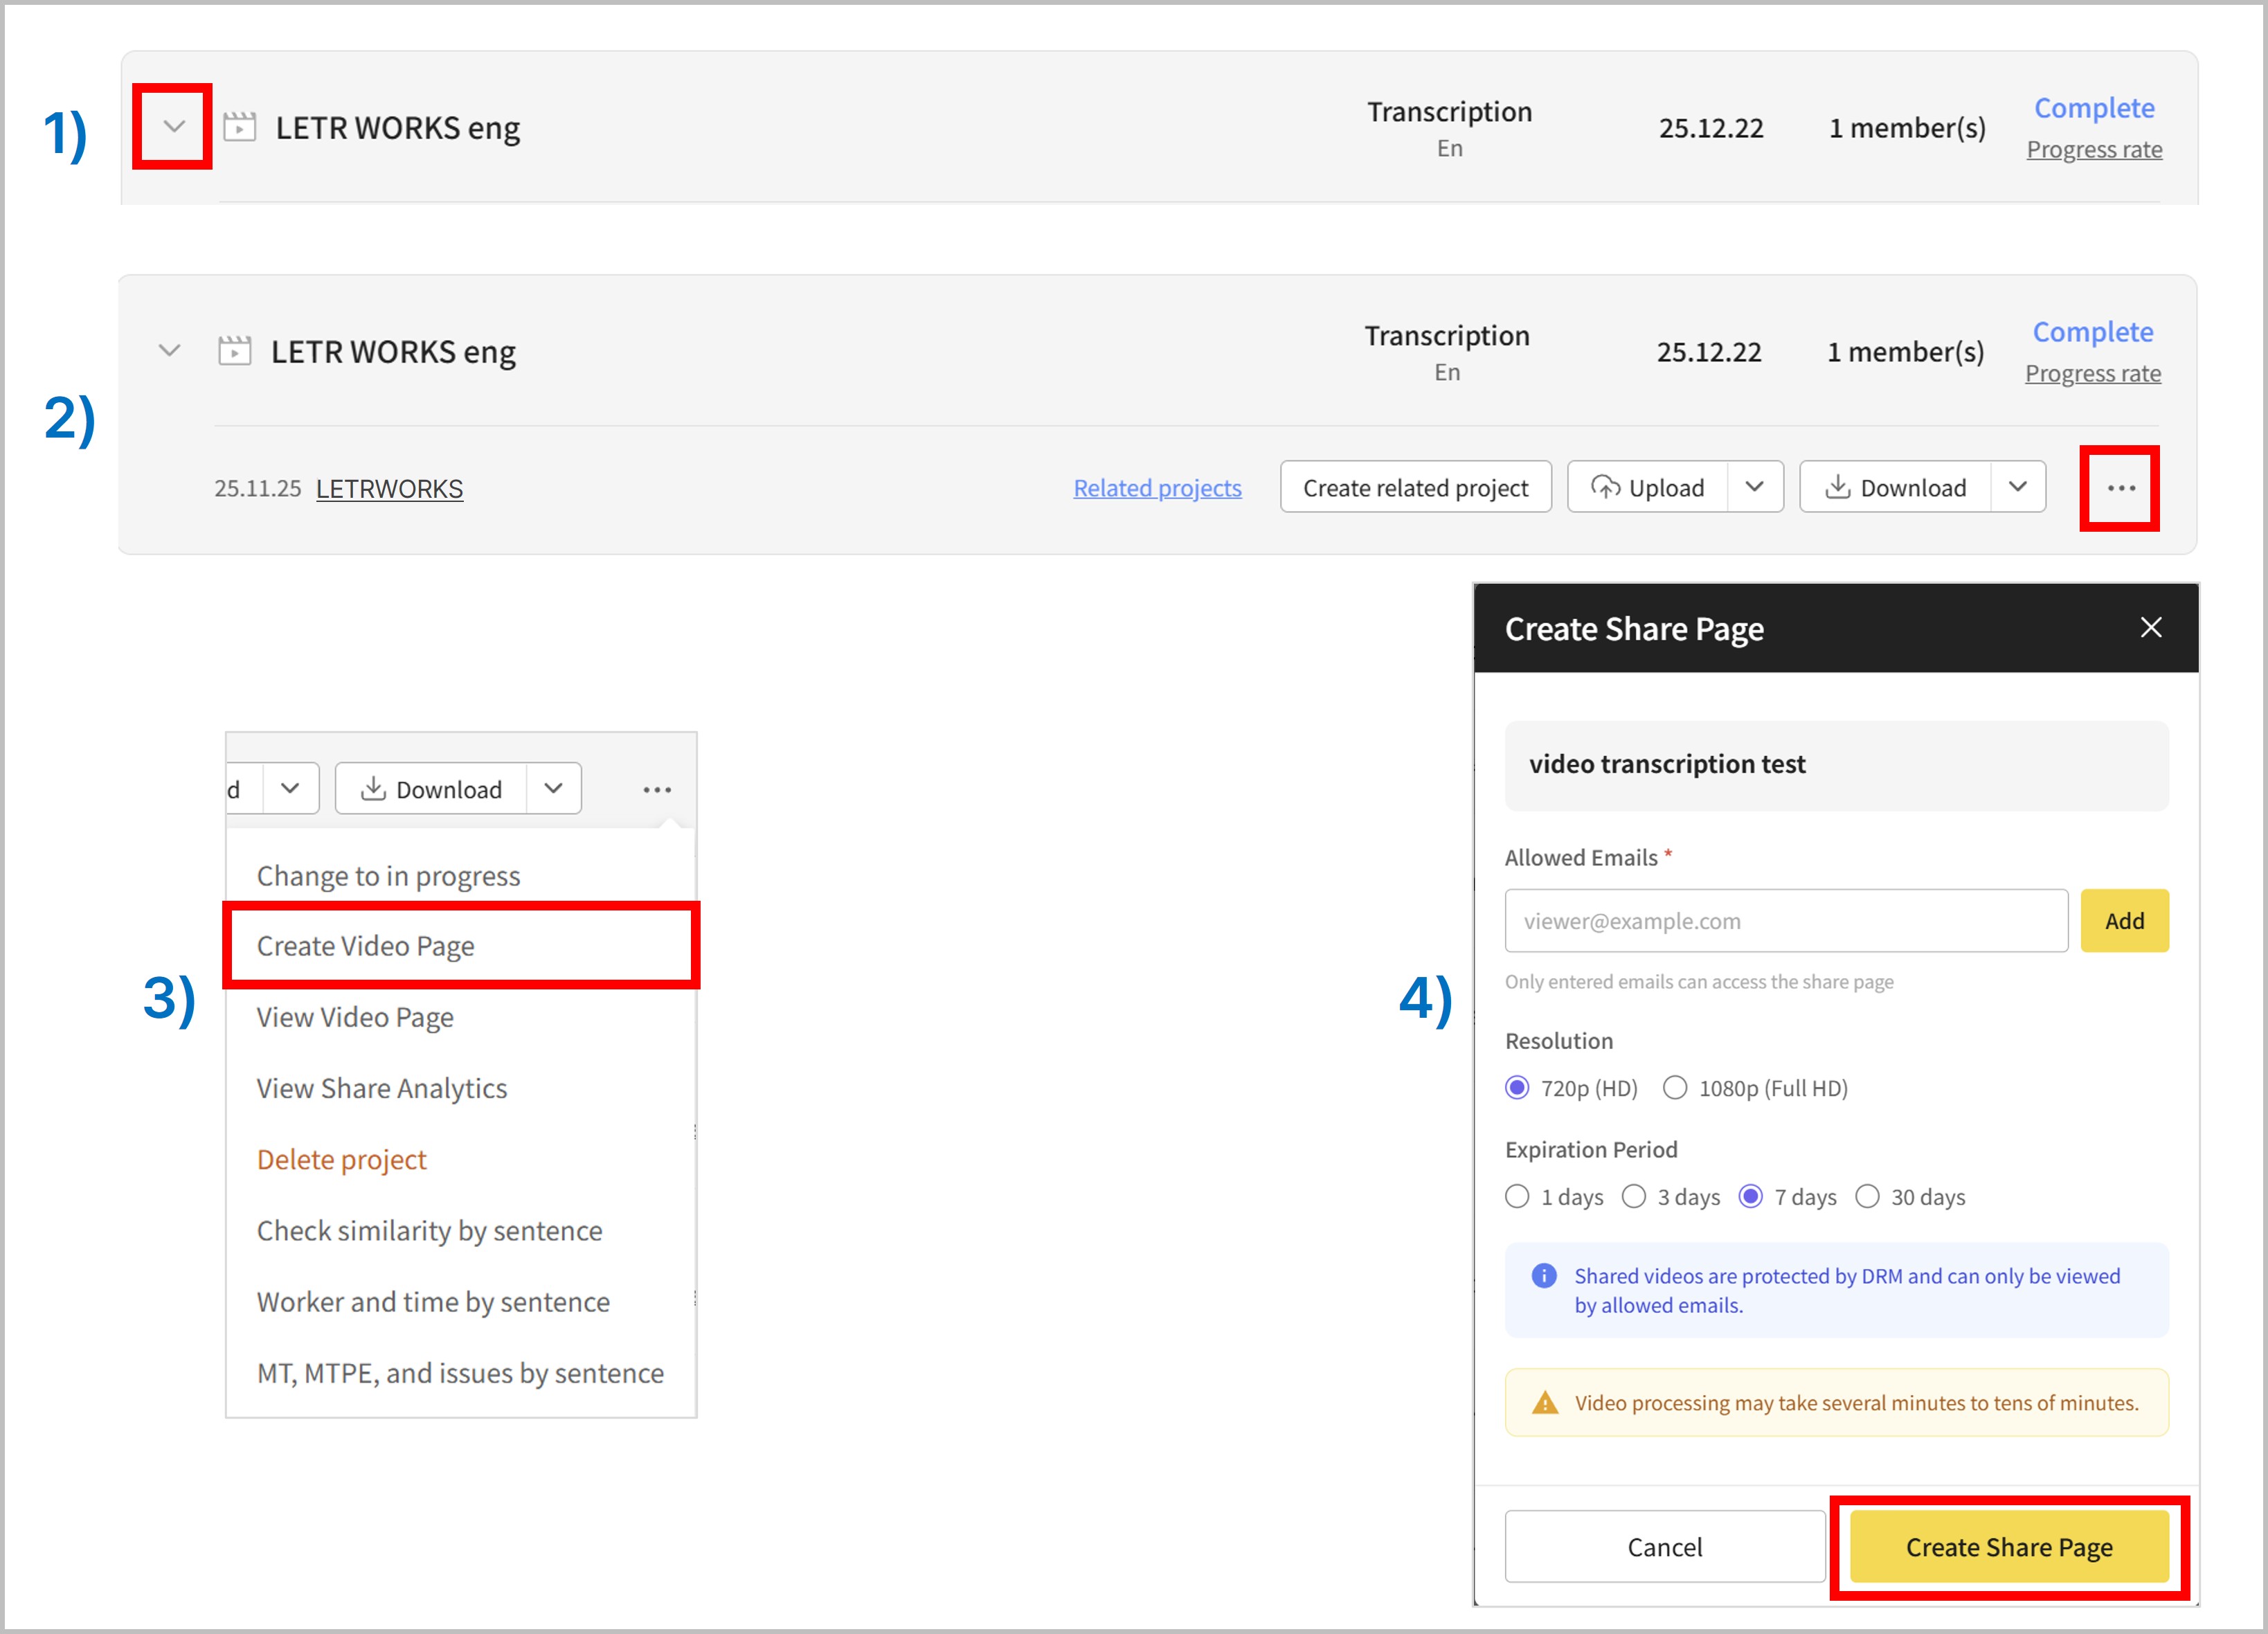Select the 1080p (Full HD) resolution
Viewport: 2268px width, 1634px height.
coord(1675,1087)
